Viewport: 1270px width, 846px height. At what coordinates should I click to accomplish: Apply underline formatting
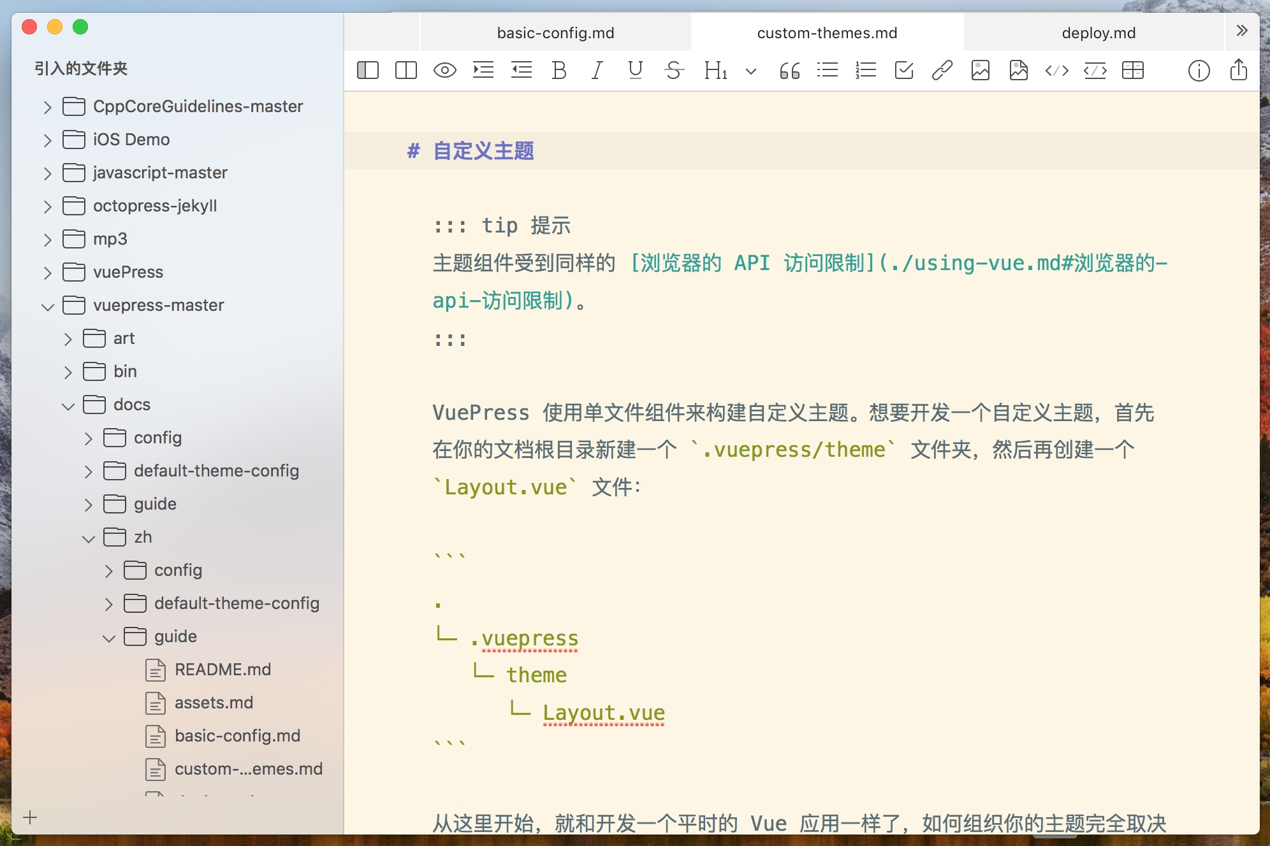636,70
